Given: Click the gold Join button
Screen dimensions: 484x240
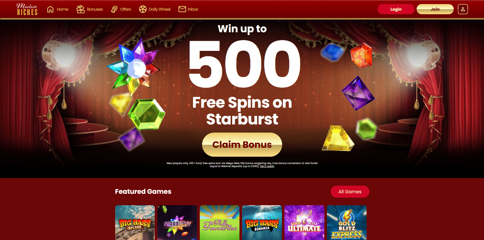Looking at the screenshot, I should [x=435, y=9].
